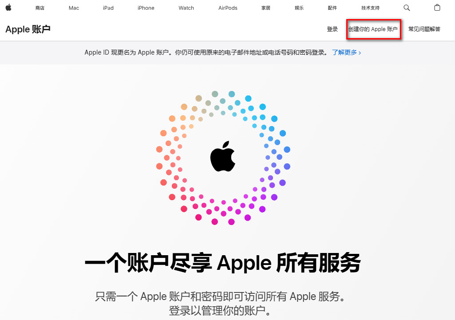Open the Mac menu item
This screenshot has width=455, height=320.
coord(74,8)
